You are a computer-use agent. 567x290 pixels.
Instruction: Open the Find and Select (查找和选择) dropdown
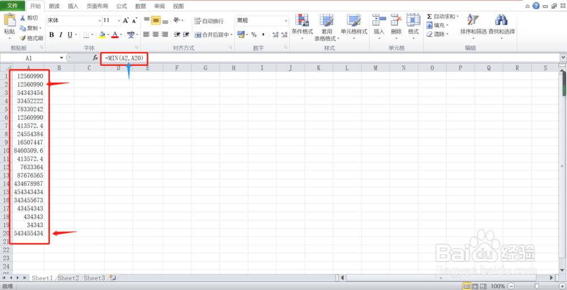point(502,27)
